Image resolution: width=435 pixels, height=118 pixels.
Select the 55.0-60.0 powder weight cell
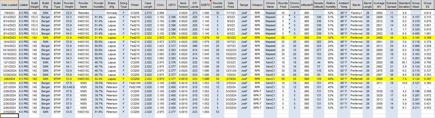click(x=69, y=87)
